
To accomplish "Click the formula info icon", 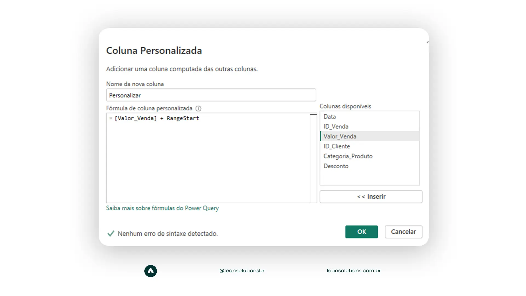I will pos(198,109).
